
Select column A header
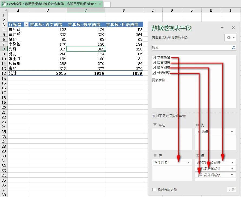pos(18,10)
